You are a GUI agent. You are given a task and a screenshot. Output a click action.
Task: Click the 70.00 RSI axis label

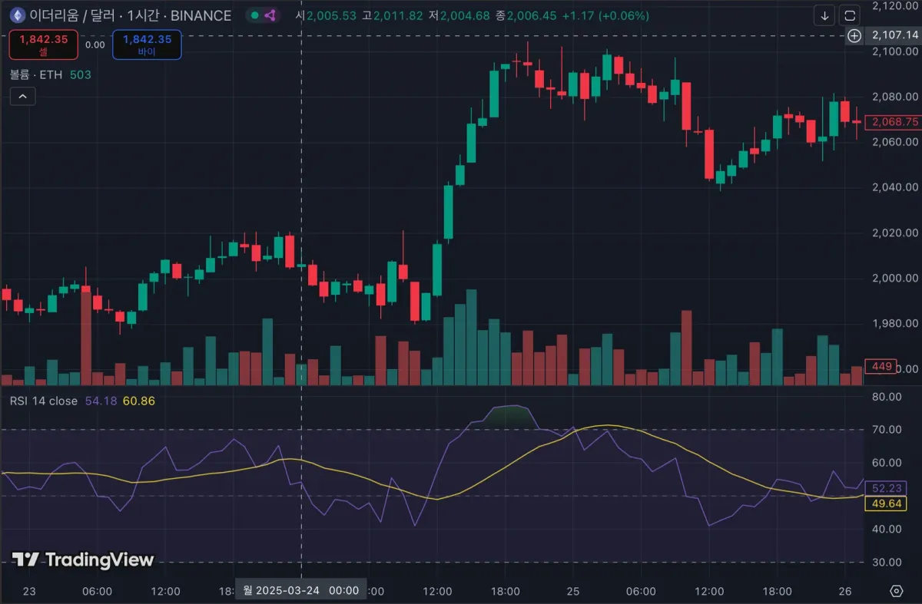click(x=887, y=430)
